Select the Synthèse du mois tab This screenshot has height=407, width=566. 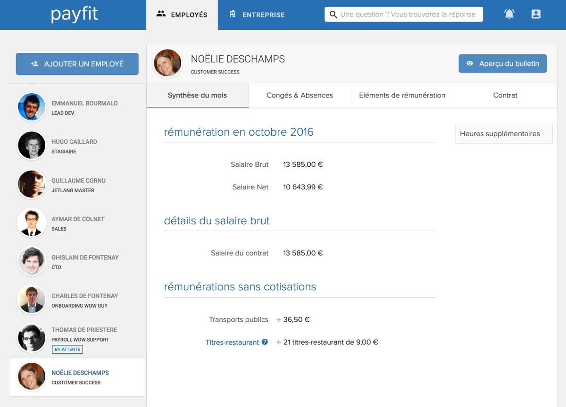pyautogui.click(x=198, y=95)
